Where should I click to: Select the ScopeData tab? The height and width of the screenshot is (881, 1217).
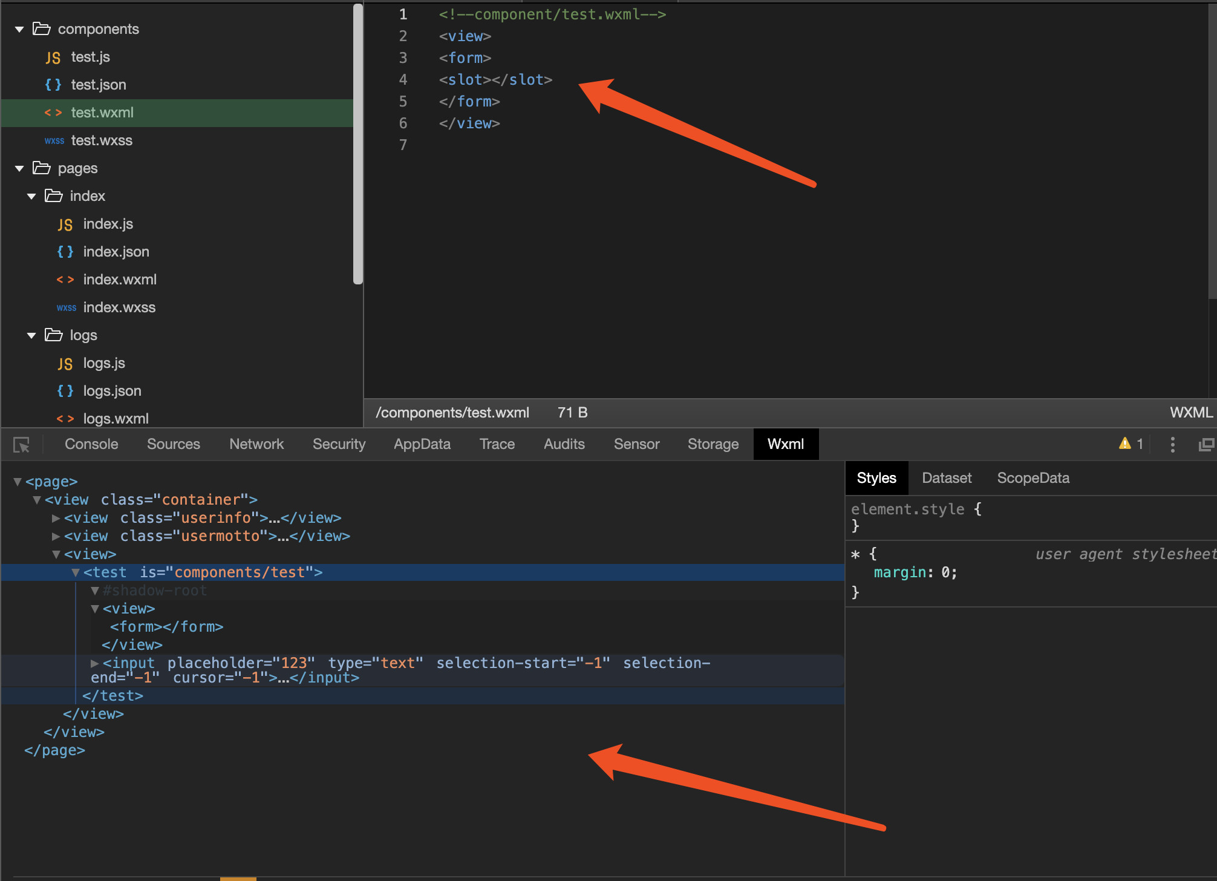[x=1033, y=478]
